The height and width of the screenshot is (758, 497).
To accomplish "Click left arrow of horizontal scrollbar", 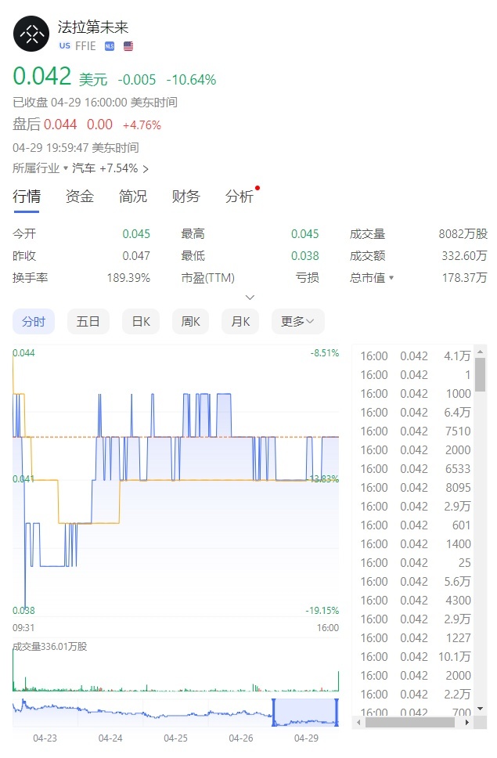I will click(x=358, y=722).
